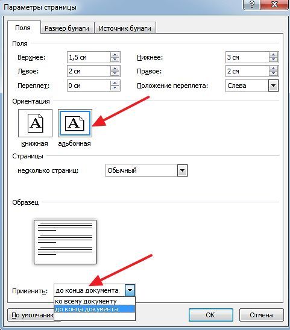Screen dimensions: 290x330
Task: Switch to the Источник бумаги tab
Action: click(x=125, y=28)
